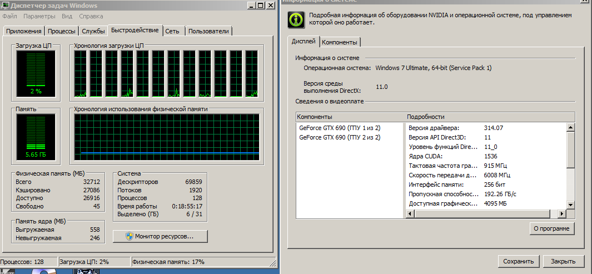Viewport: 592px width, 274px height.
Task: Click the 6008 МГц value
Action: pyautogui.click(x=497, y=175)
